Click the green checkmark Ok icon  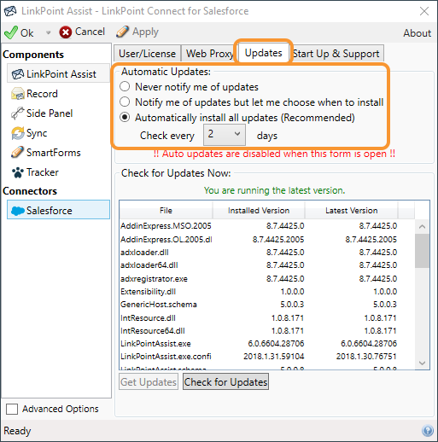(x=11, y=32)
